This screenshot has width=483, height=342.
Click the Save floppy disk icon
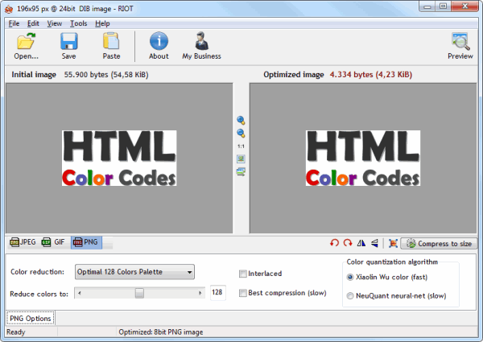[x=68, y=42]
